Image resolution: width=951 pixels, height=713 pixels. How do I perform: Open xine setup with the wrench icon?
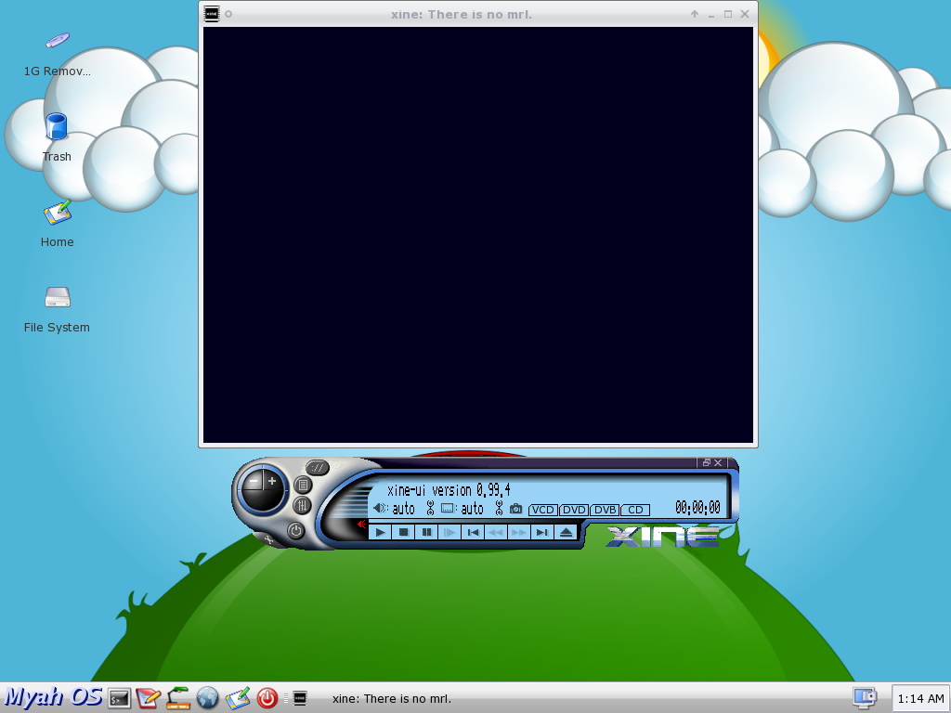coord(268,539)
